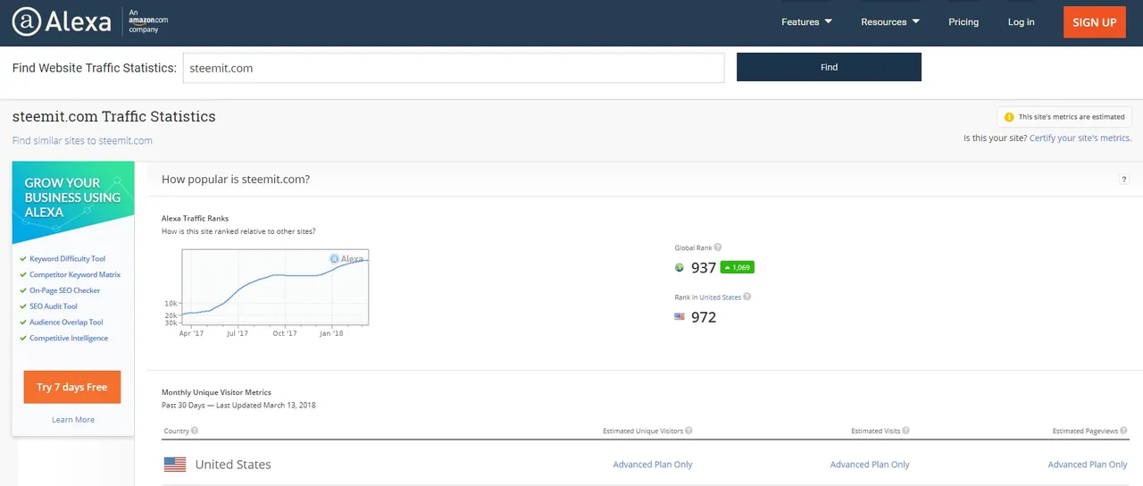1143x486 pixels.
Task: Click Advanced Plan Only under Estimated Pageviews
Action: pos(1088,465)
